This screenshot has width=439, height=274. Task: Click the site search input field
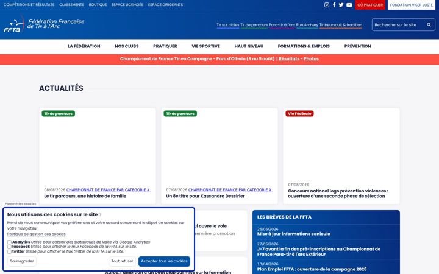coord(399,24)
